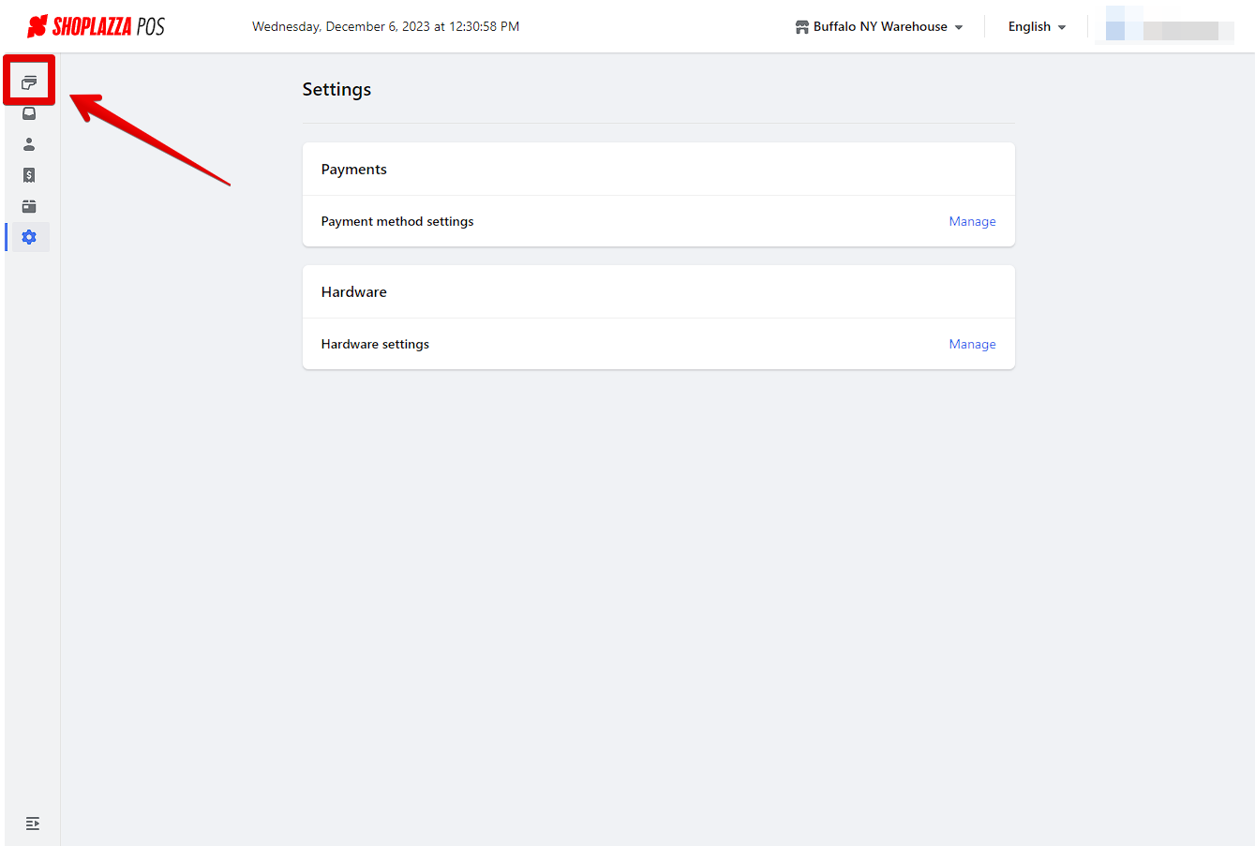Click the Settings page title
This screenshot has width=1255, height=846.
click(x=336, y=90)
